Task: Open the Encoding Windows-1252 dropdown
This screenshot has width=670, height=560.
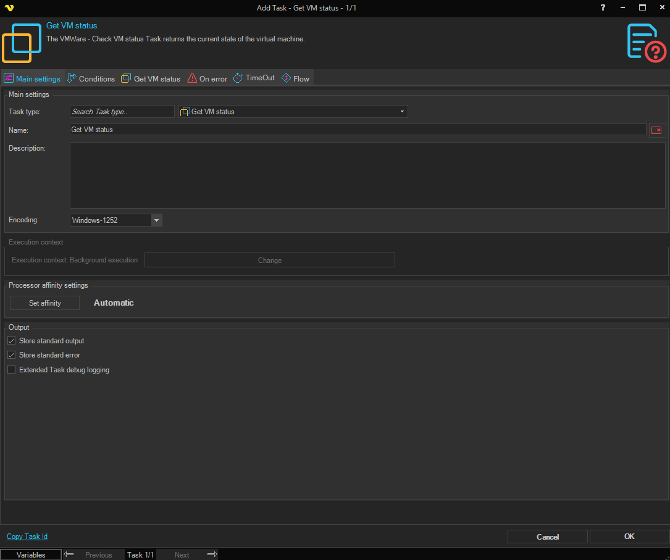Action: [x=156, y=220]
